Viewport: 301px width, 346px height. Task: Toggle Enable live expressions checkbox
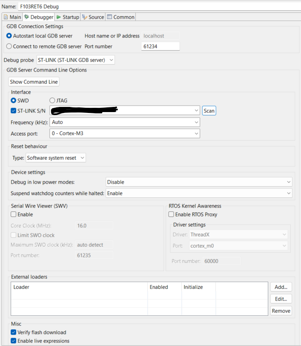click(x=14, y=341)
